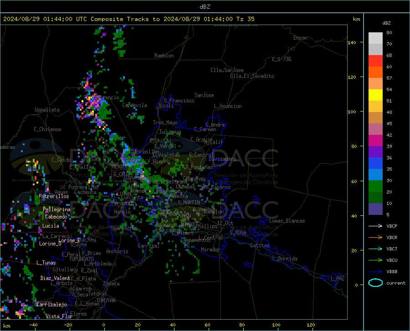
Task: Select the yellow 54 dBZ color swatch
Action: coord(375,95)
